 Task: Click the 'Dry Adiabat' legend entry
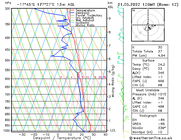tap(85, 18)
